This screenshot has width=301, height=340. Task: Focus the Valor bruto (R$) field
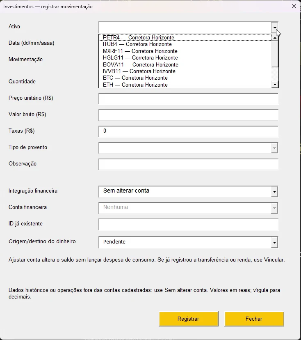click(188, 115)
